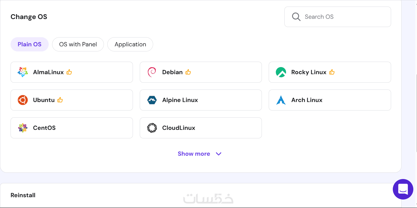
Task: Choose the Alpine Linux OS card
Action: click(201, 100)
